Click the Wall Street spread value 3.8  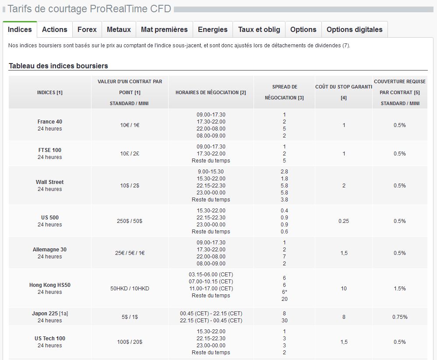coord(284,200)
